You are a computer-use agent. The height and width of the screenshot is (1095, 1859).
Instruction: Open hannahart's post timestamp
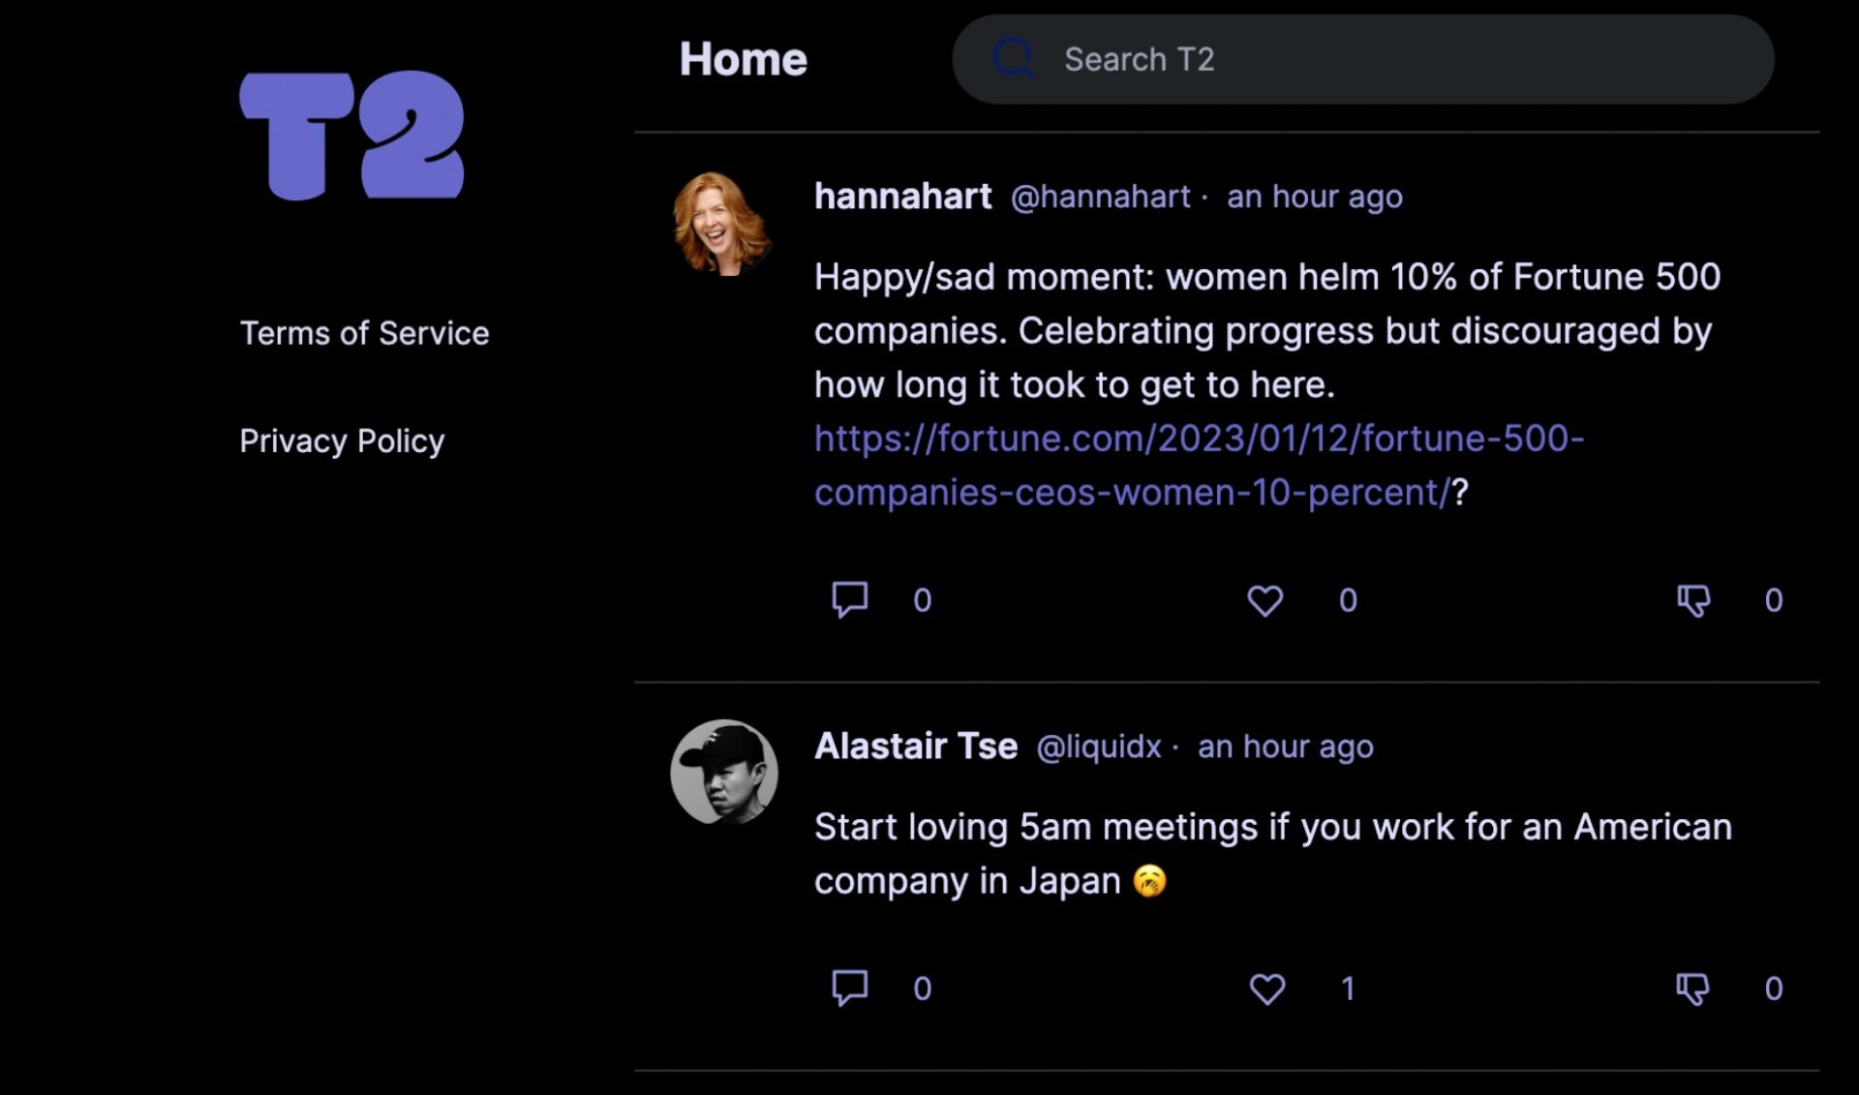point(1314,197)
